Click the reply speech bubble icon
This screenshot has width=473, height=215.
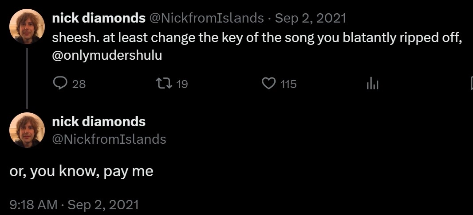(x=59, y=83)
